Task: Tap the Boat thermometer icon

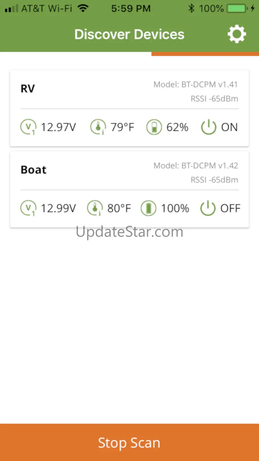Action: (x=94, y=208)
